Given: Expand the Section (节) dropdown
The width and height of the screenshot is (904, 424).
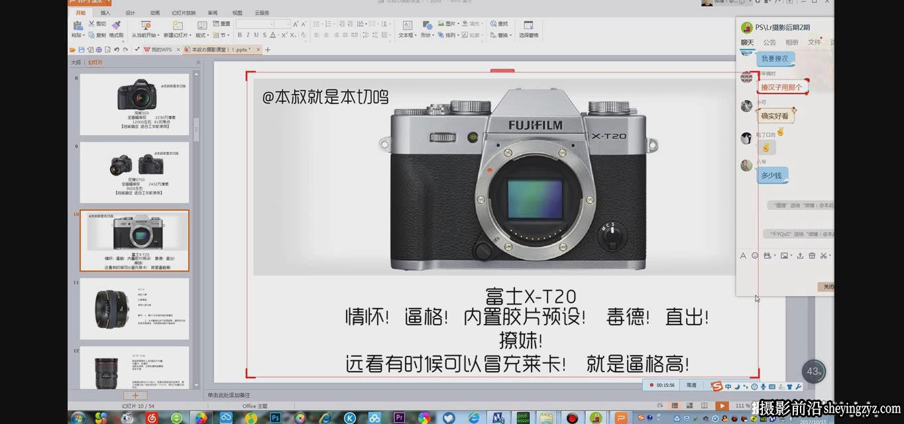Looking at the screenshot, I should point(221,35).
